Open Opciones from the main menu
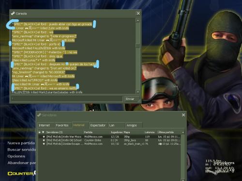 [x=16, y=156]
